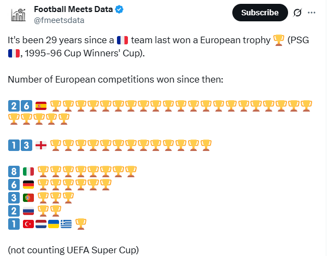The width and height of the screenshot is (334, 256).
Task: Click the Spain flag emoji
Action: coord(41,106)
